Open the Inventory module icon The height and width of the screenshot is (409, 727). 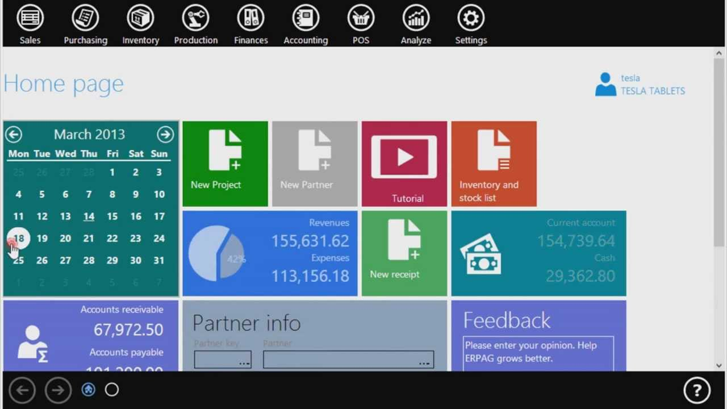(140, 19)
